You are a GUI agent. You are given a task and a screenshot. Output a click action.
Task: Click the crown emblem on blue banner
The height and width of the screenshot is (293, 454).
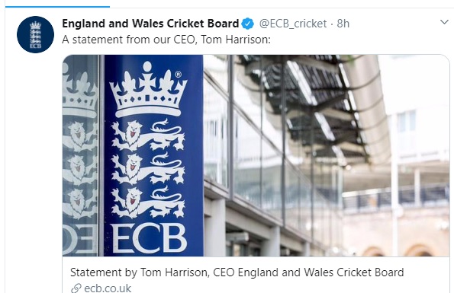(x=148, y=88)
